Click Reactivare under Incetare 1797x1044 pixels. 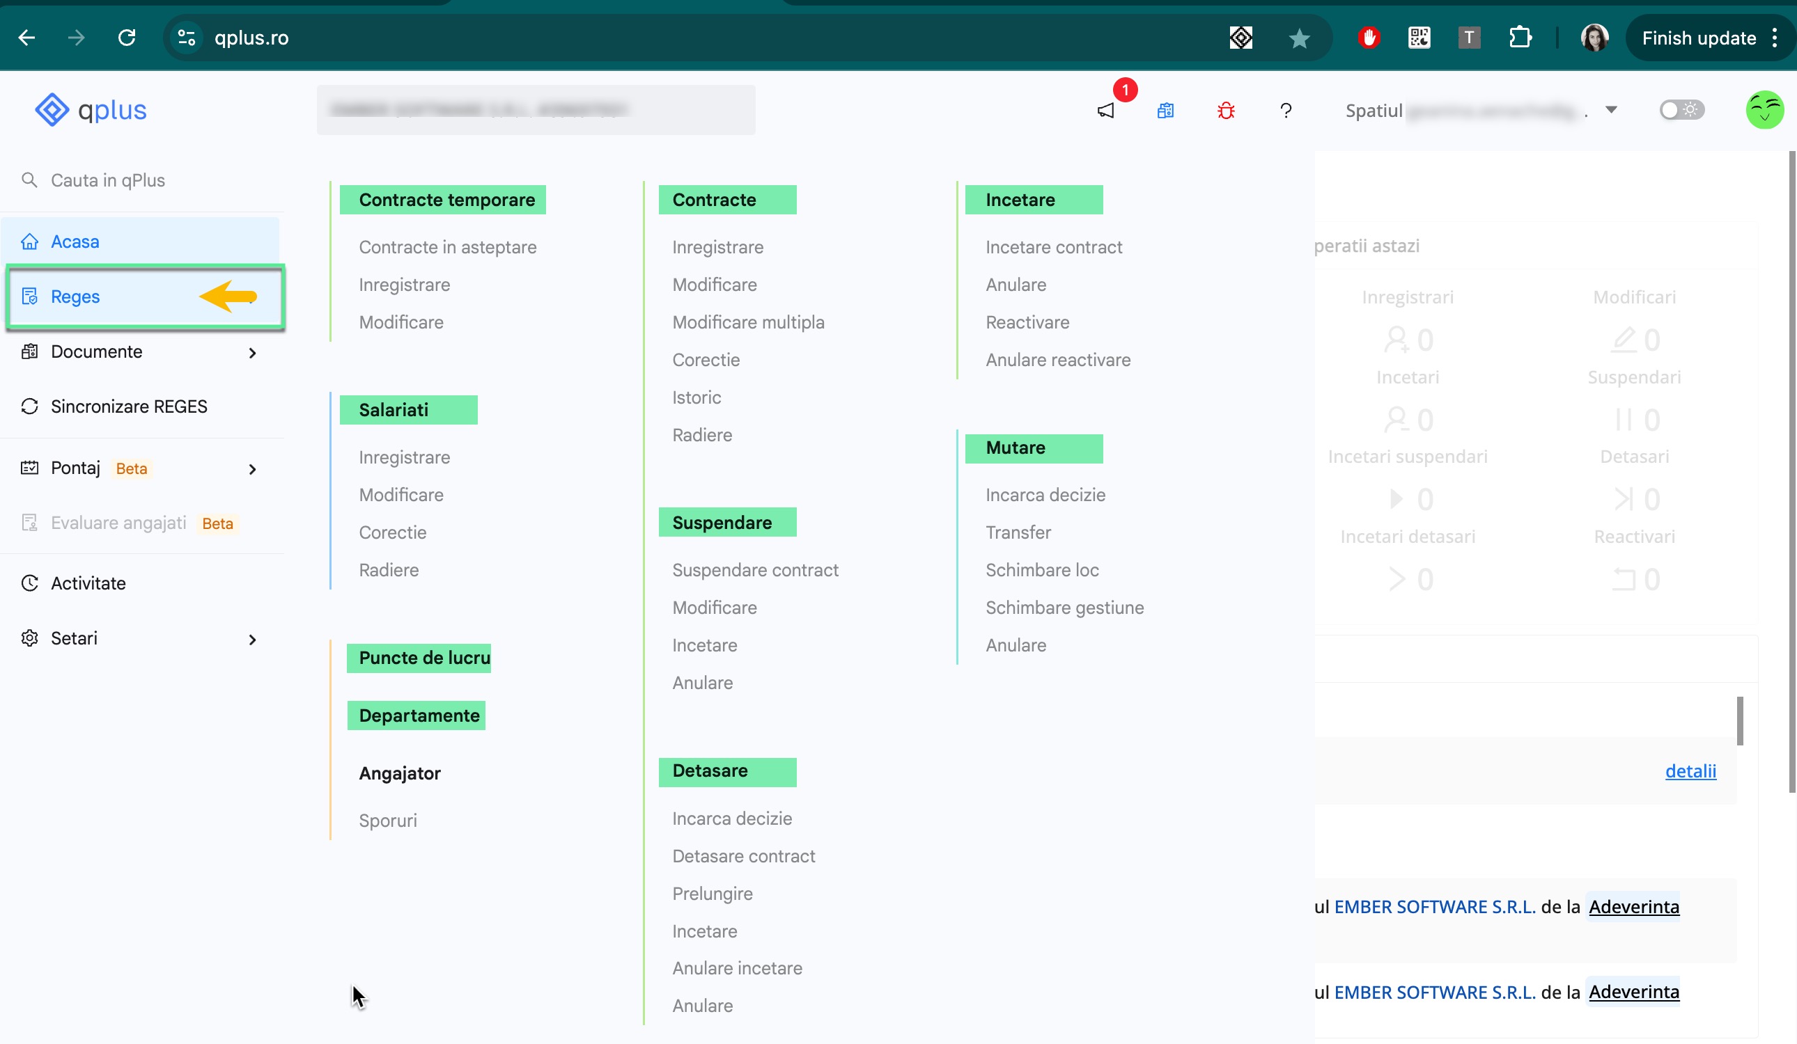pos(1027,322)
